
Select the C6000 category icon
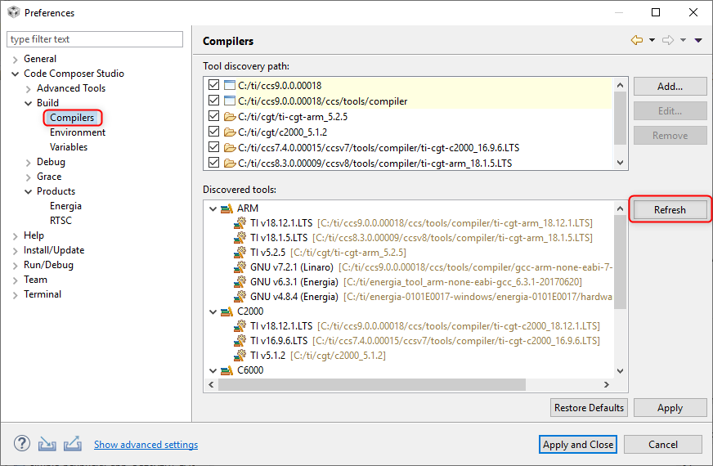[x=226, y=370]
